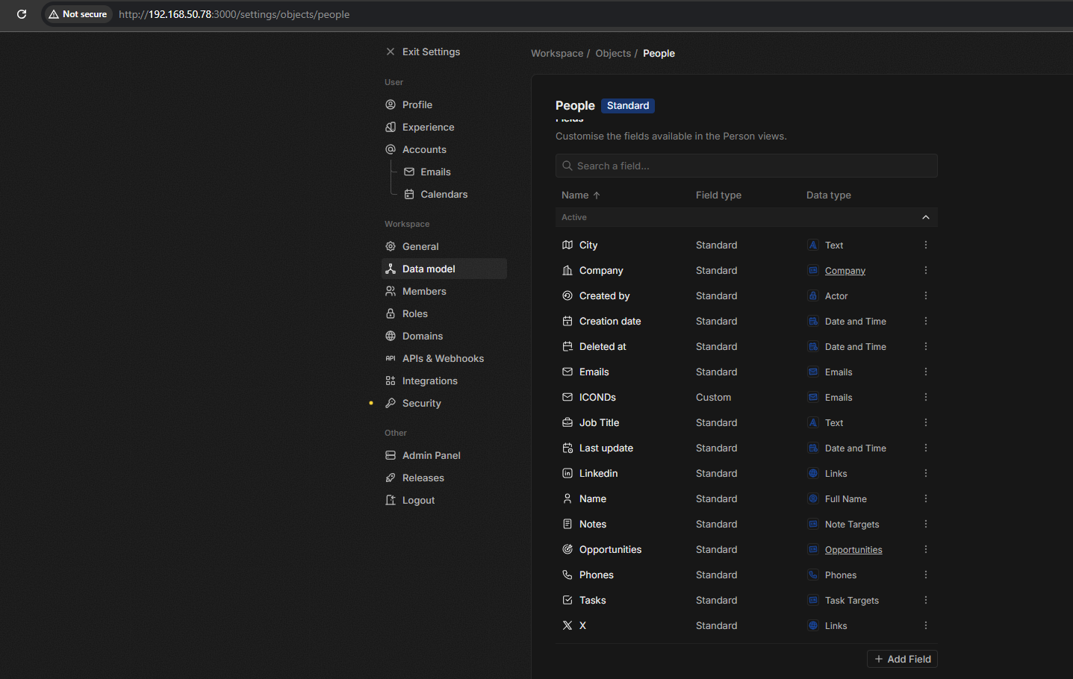Open the Opportunities data type link

853,550
